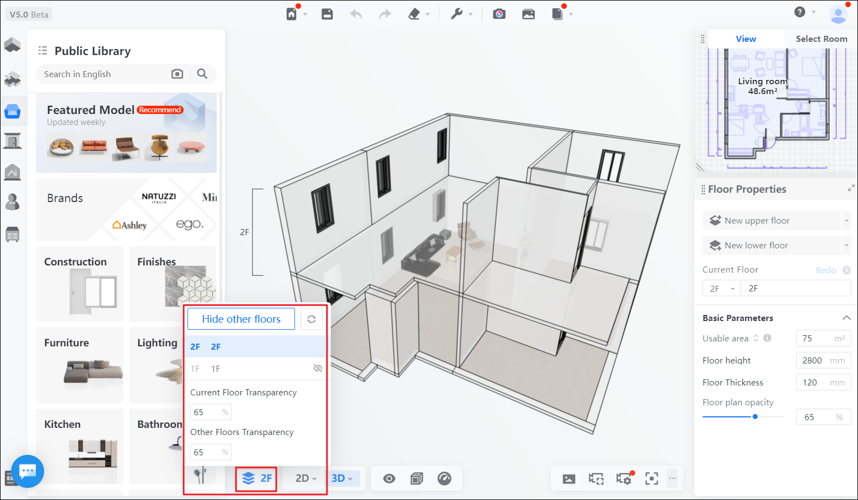Select the eraser clear tool
The height and width of the screenshot is (500, 858).
(414, 14)
